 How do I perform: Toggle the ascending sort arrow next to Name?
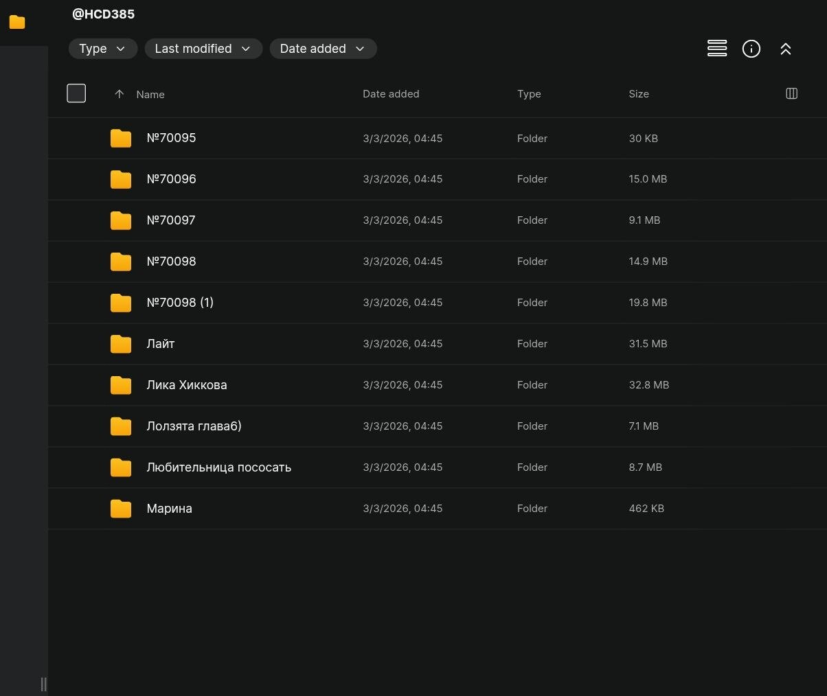[119, 94]
